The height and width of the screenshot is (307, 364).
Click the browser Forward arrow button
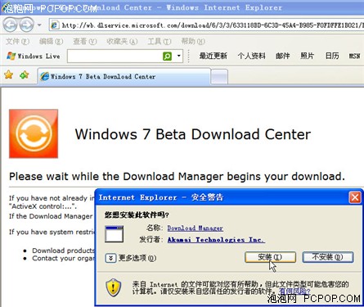(26, 25)
